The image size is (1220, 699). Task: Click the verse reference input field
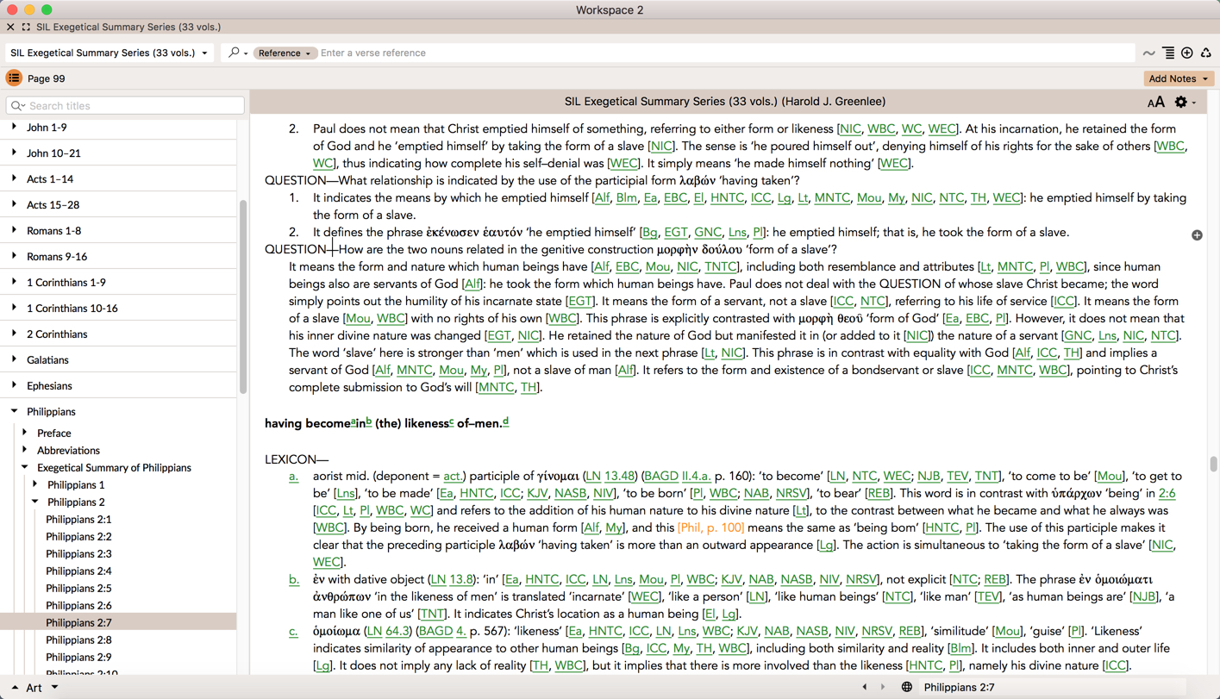click(726, 53)
